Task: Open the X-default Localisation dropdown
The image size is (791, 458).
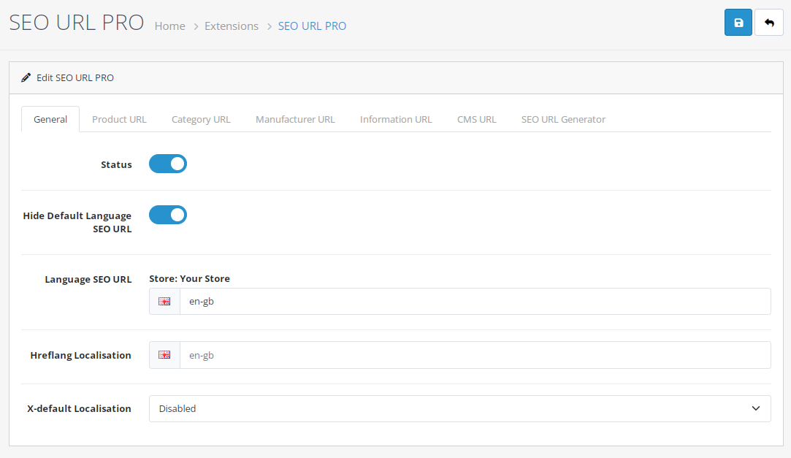Action: (x=459, y=408)
